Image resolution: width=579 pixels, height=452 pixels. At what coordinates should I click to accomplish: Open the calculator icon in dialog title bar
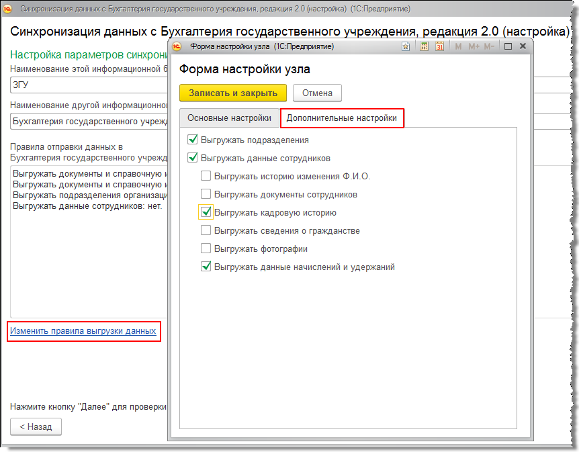tap(424, 46)
